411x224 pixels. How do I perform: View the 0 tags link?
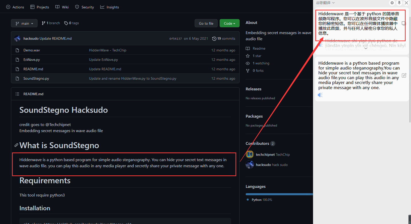pos(71,23)
